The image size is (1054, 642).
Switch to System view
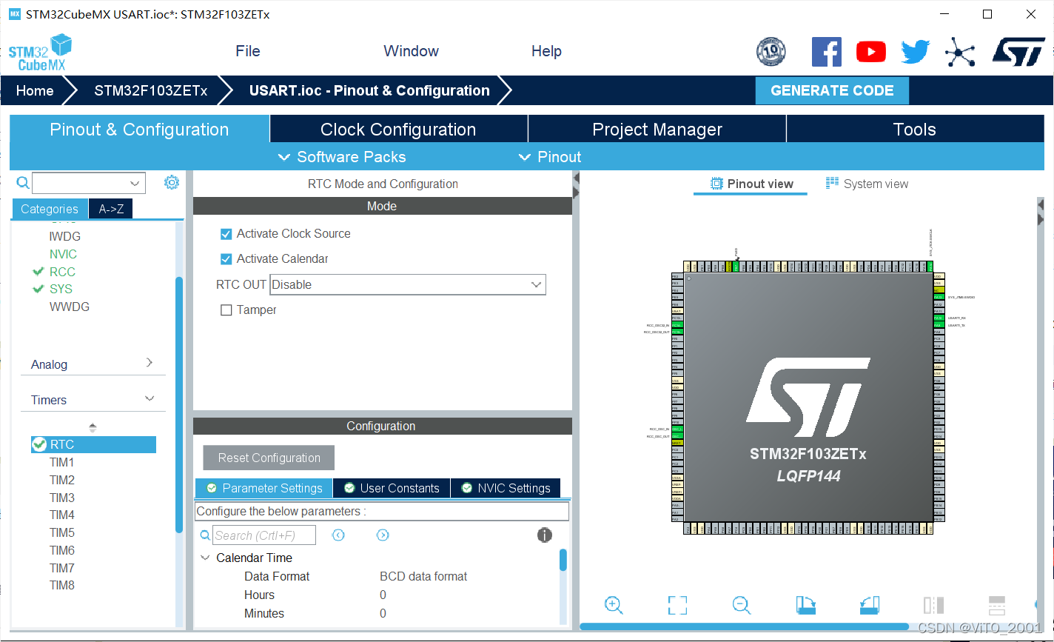click(x=867, y=184)
